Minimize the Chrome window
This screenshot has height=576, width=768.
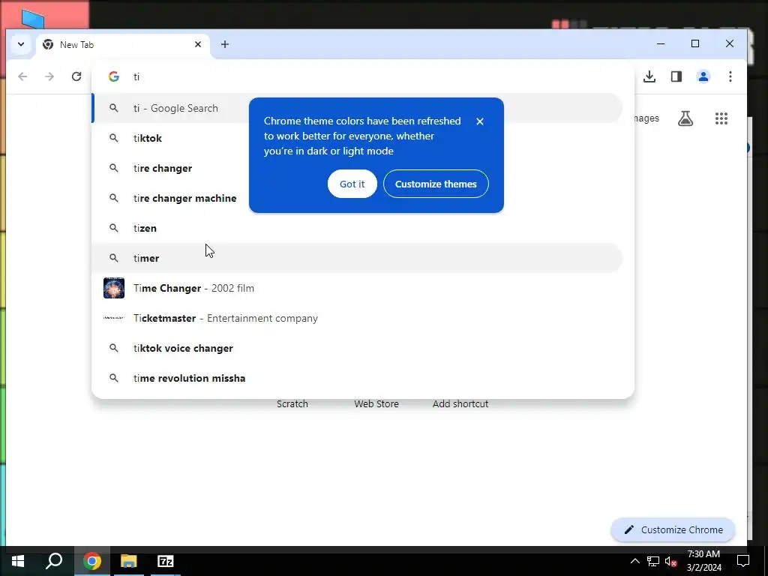click(x=661, y=44)
